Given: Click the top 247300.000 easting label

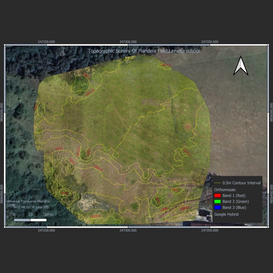Looking at the screenshot, I should pos(128,42).
